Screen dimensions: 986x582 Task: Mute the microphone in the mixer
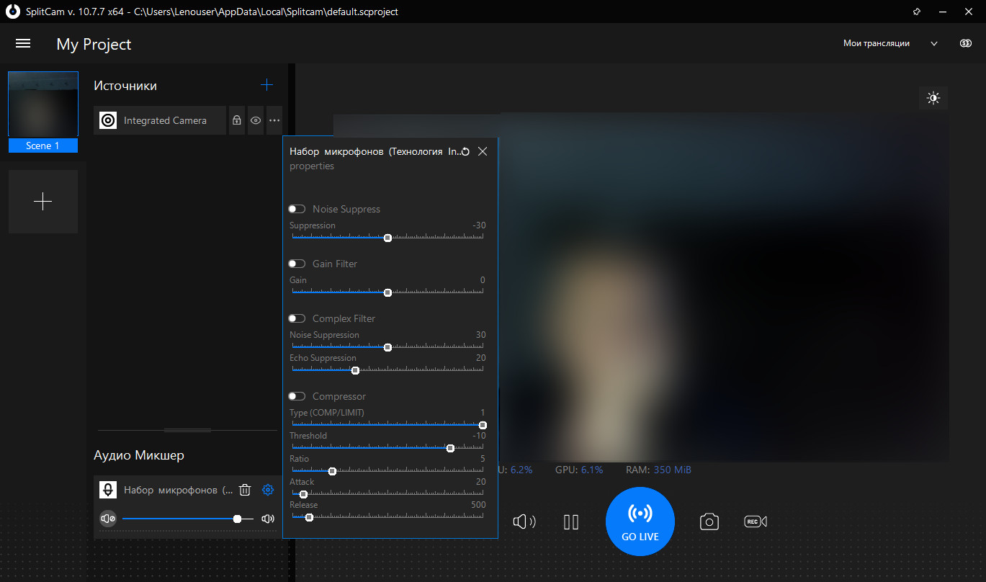[x=108, y=519]
